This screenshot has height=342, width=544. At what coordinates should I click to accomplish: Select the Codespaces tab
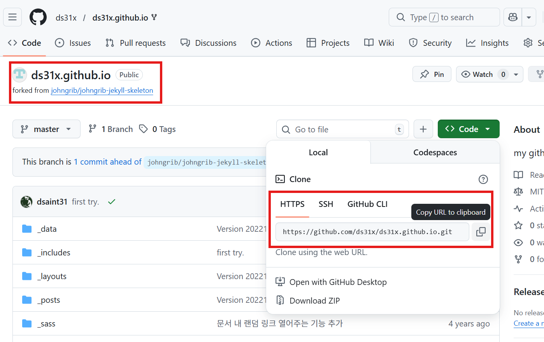tap(435, 152)
